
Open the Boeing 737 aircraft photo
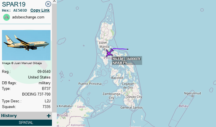click(x=26, y=45)
